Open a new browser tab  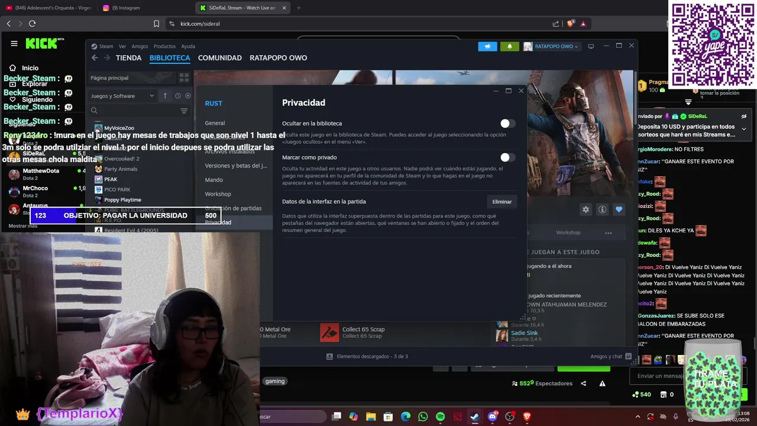298,8
